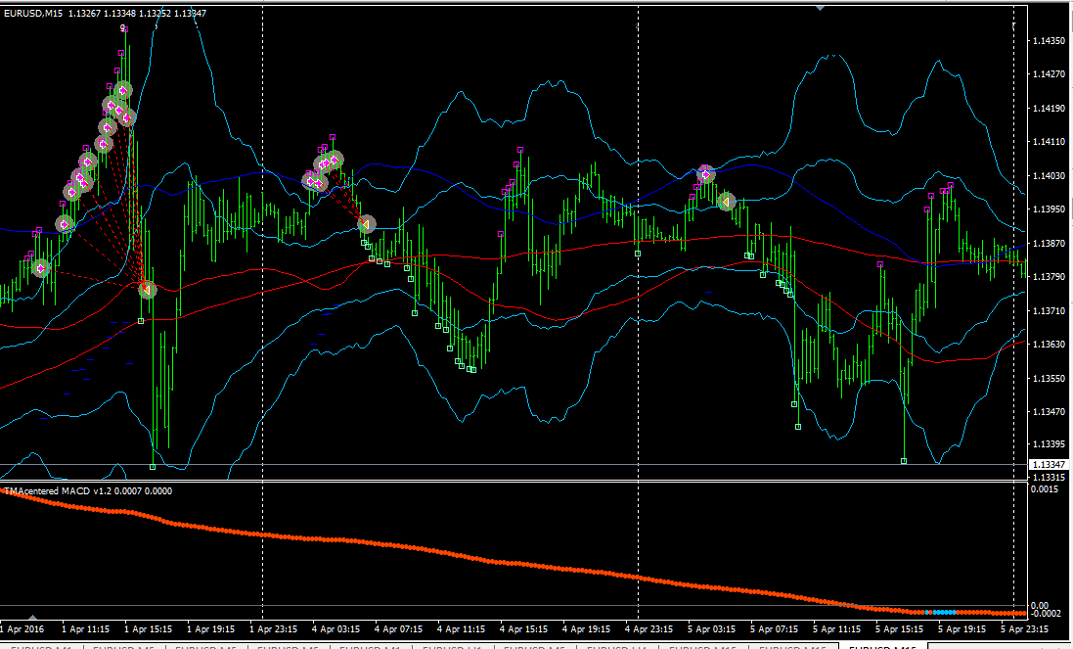Screen dimensions: 1073x649
Task: Click the -0.0002 value on the MACD scale
Action: pyautogui.click(x=1047, y=614)
